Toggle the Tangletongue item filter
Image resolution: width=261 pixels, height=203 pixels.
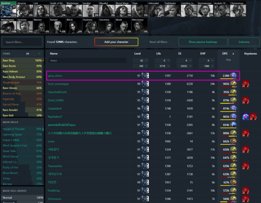coord(22,83)
